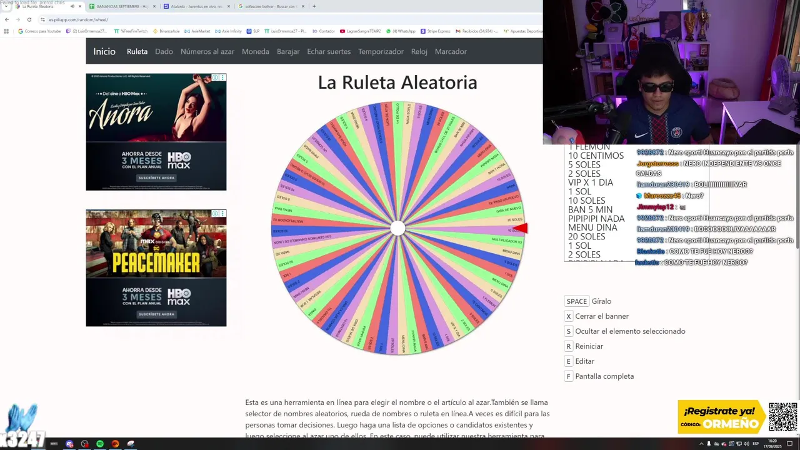Click the F key for Pantalla completa

pyautogui.click(x=569, y=376)
